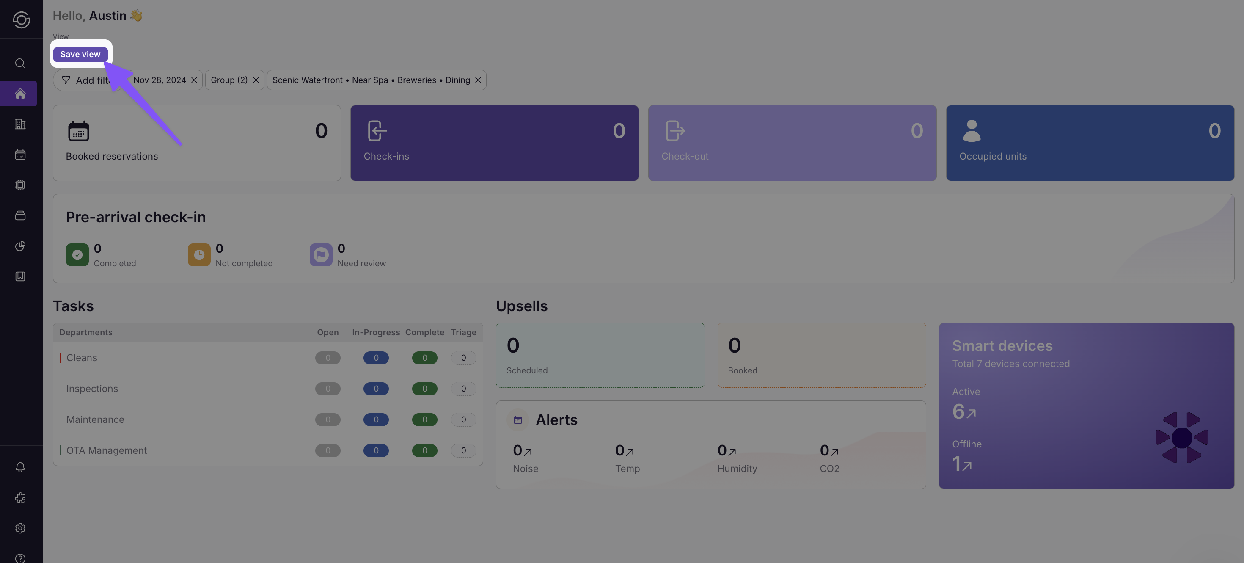Click the search icon in sidebar
The image size is (1244, 563).
20,63
